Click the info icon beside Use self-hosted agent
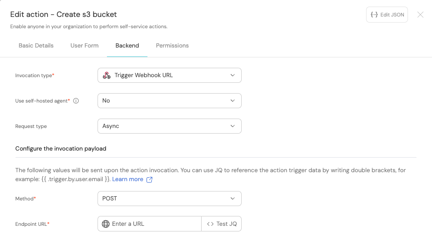This screenshot has width=432, height=239. coord(76,101)
